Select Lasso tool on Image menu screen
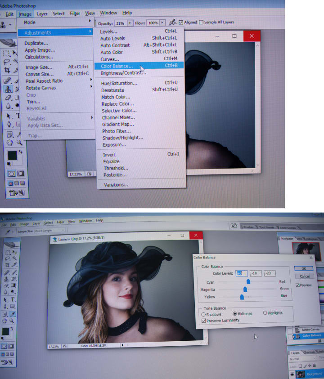Image resolution: width=324 pixels, height=379 pixels. [x=7, y=61]
